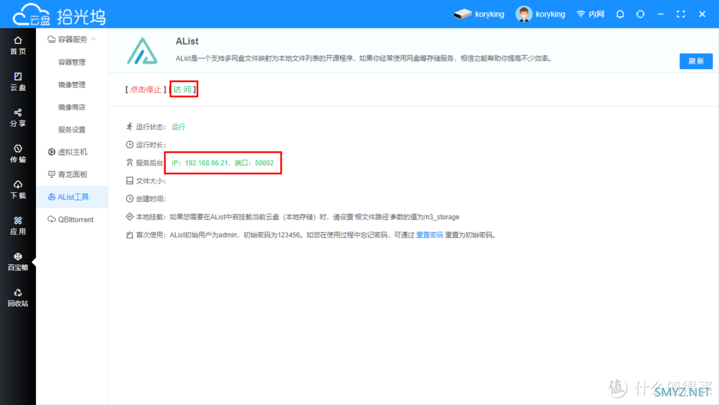Open the 回收站 recycle bin
Image resolution: width=719 pixels, height=405 pixels.
(18, 298)
